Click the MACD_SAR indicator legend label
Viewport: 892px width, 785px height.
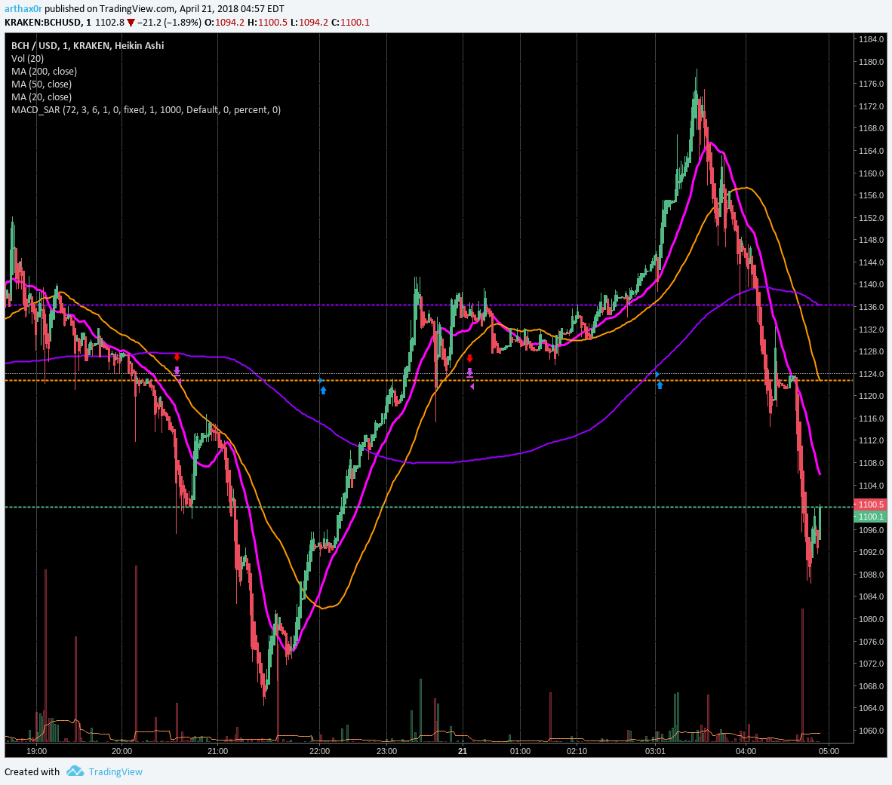coord(146,109)
